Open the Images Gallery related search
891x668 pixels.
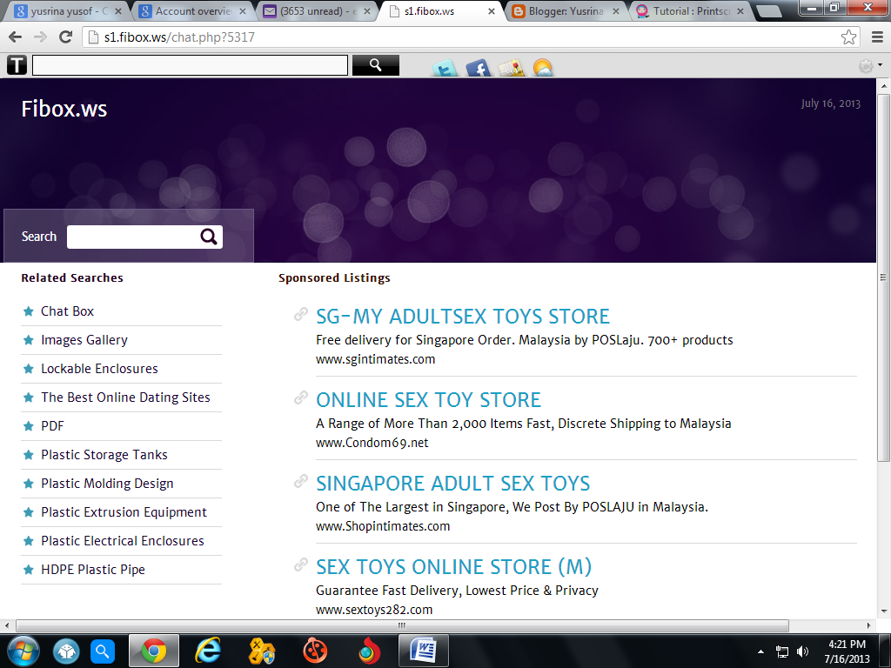point(84,340)
